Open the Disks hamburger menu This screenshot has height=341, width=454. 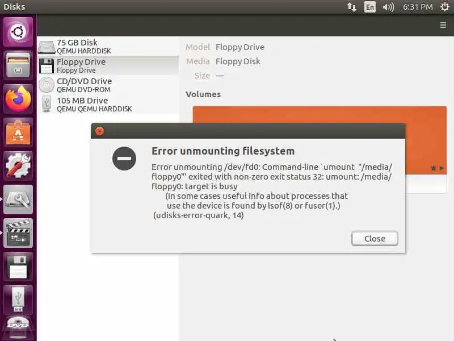[x=443, y=25]
